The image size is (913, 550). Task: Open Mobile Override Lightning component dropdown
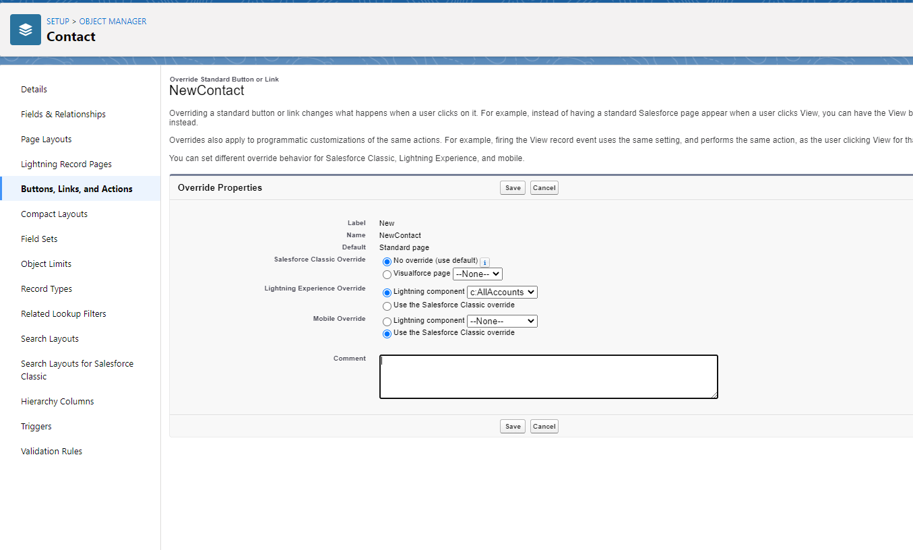(502, 322)
